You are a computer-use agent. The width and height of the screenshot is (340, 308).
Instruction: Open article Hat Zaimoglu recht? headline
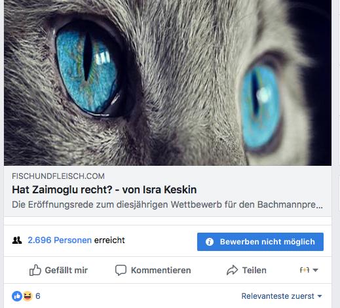pos(104,189)
